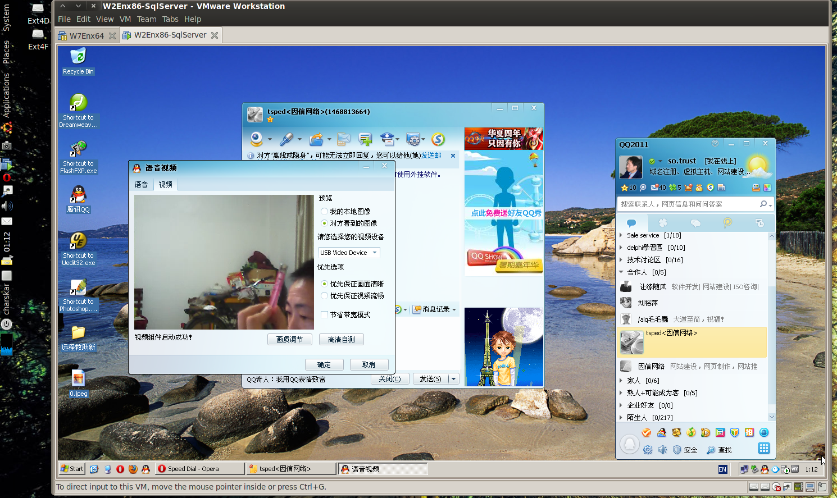Click the 查找 find button in QQ2011
Screen dimensions: 837x498
pyautogui.click(x=719, y=450)
